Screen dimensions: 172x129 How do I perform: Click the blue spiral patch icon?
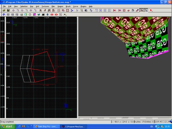(4, 14)
